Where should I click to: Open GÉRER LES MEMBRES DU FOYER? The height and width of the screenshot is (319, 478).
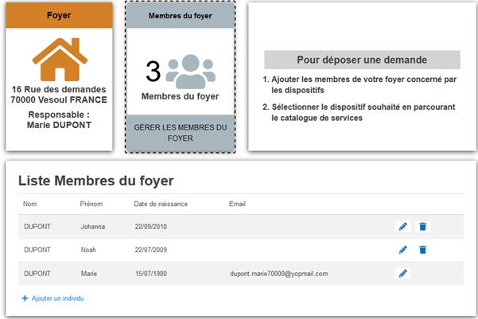tap(181, 133)
